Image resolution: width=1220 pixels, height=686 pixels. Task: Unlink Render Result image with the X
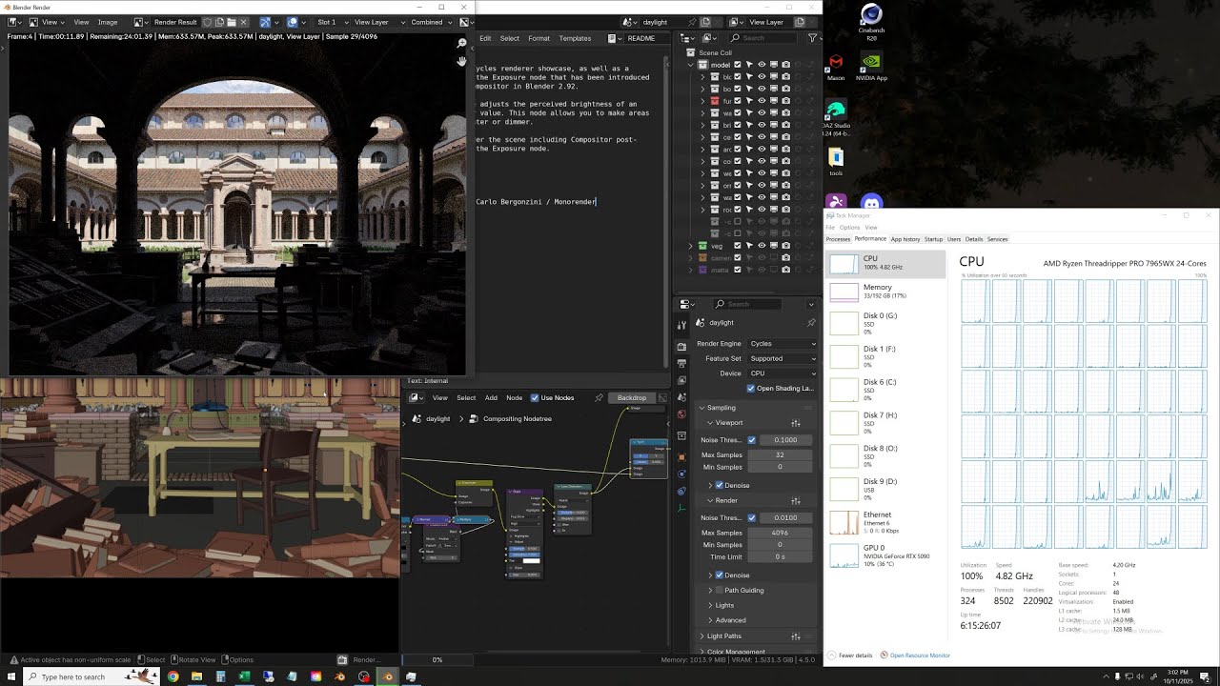pyautogui.click(x=243, y=22)
